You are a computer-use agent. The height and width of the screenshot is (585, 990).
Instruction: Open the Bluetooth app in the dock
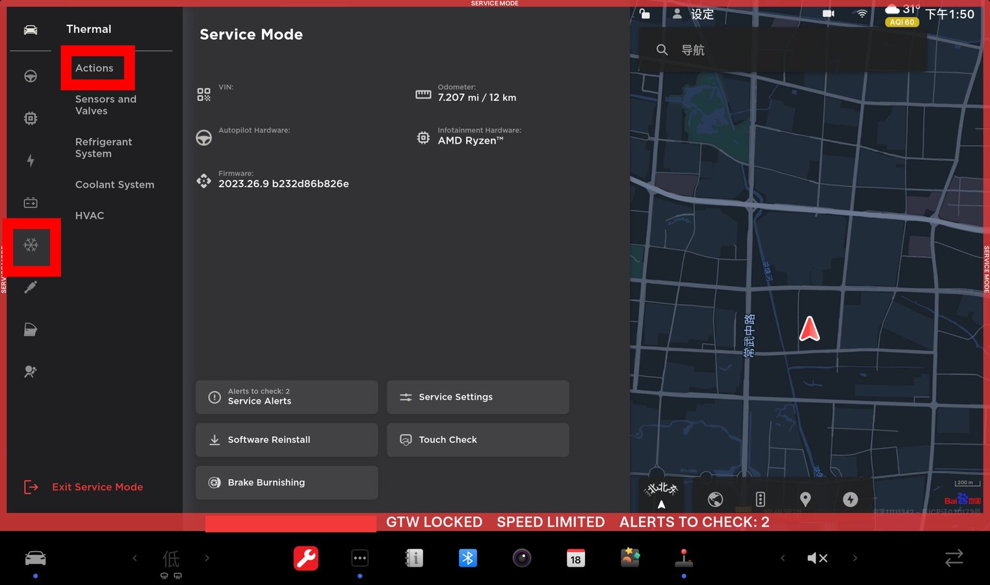467,558
